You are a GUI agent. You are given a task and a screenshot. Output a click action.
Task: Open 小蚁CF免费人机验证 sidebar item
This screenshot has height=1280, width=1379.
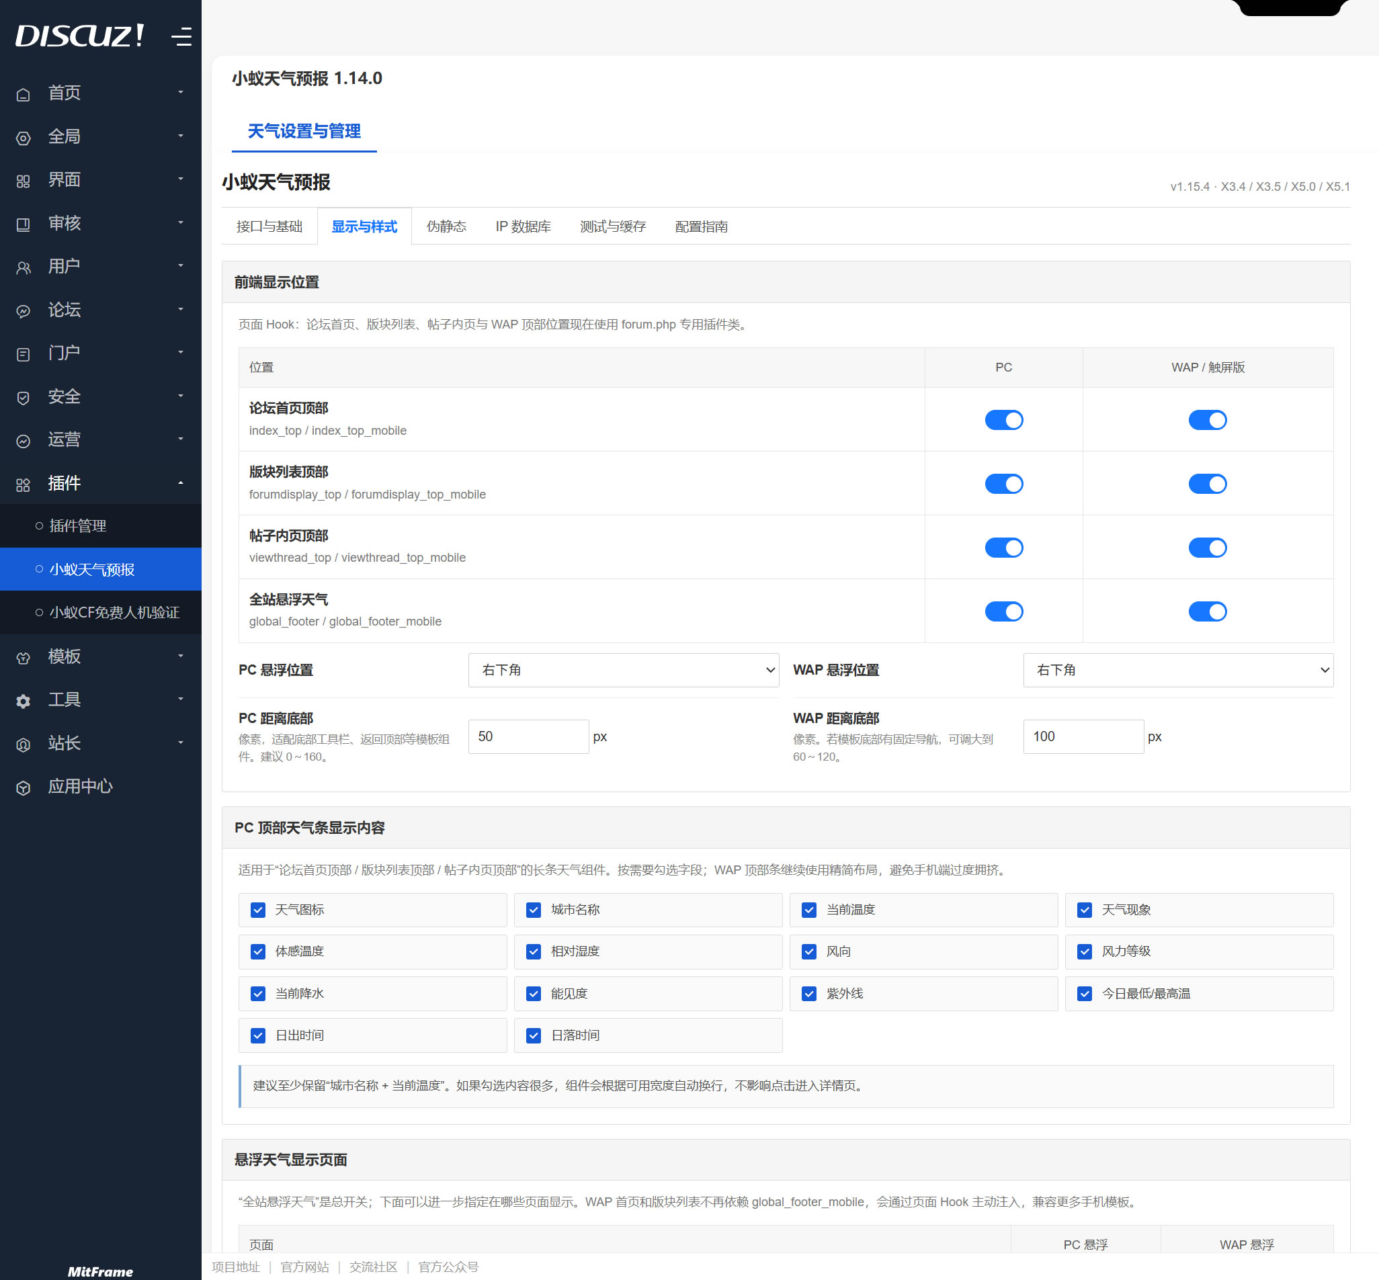[100, 612]
